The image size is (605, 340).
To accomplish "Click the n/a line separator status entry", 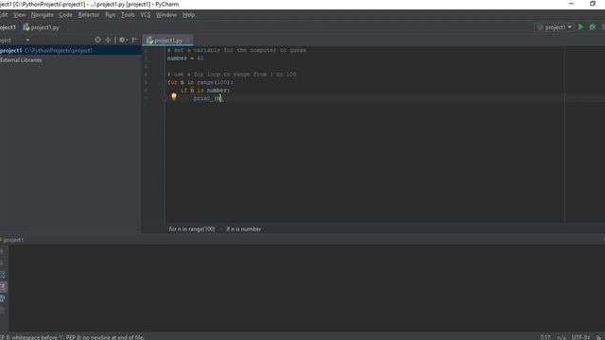I will [x=562, y=337].
